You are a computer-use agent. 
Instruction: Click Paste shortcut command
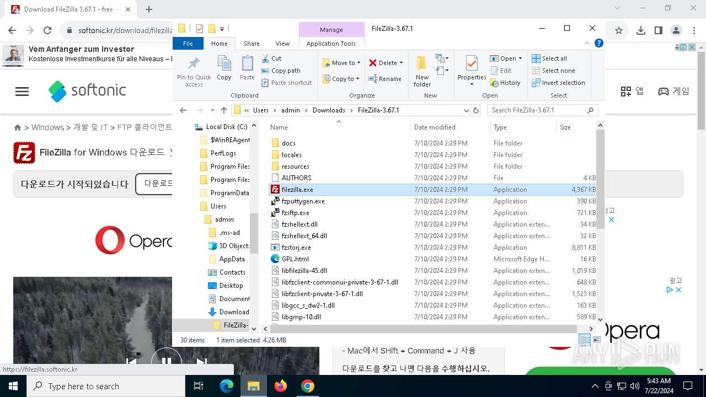(x=286, y=83)
